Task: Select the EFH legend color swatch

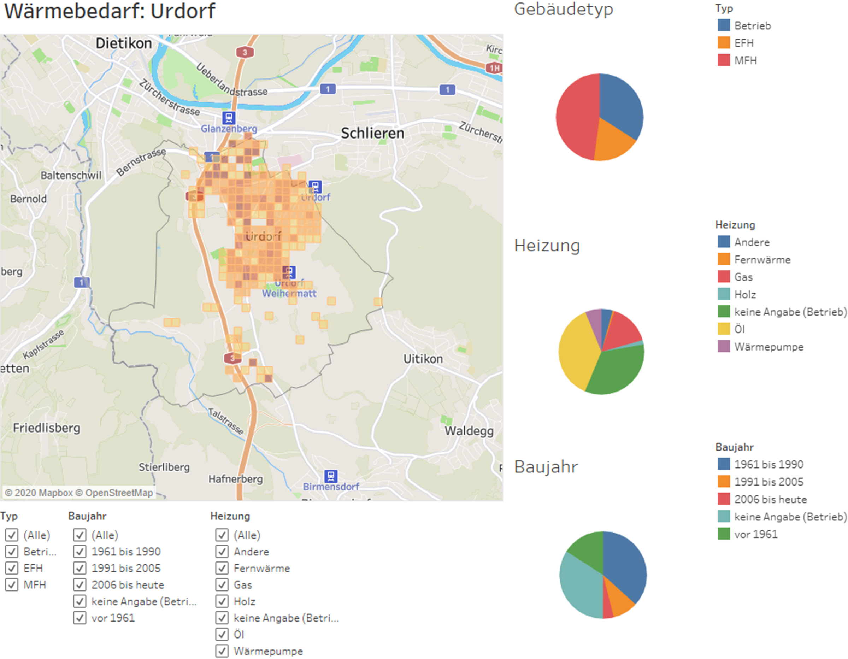Action: [724, 43]
